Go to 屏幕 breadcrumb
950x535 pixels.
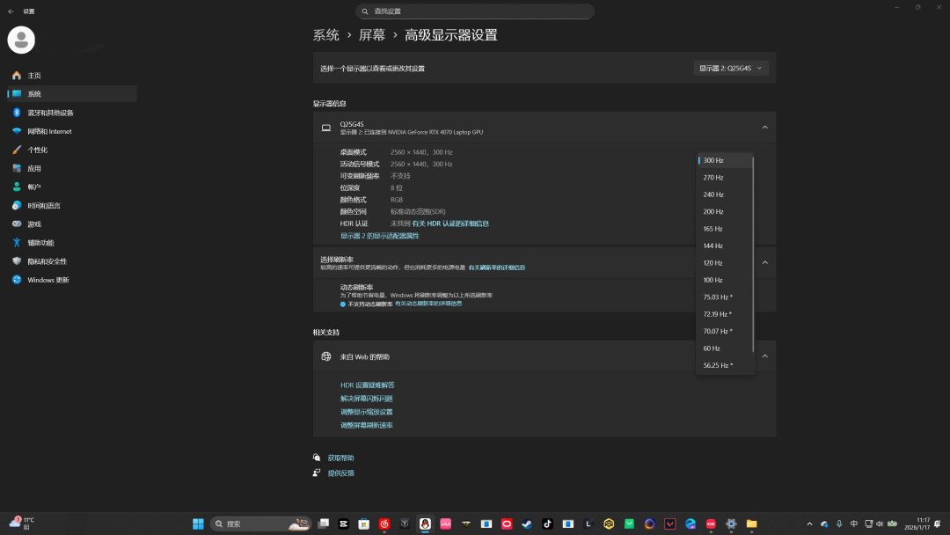tap(372, 35)
